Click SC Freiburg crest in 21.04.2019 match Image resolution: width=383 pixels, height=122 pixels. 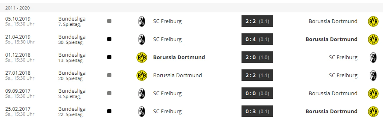142,39
